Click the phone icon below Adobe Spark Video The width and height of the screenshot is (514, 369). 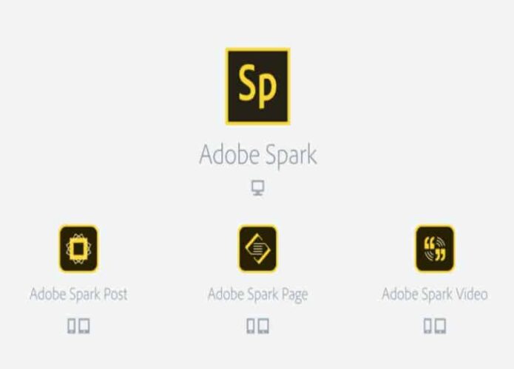point(427,325)
